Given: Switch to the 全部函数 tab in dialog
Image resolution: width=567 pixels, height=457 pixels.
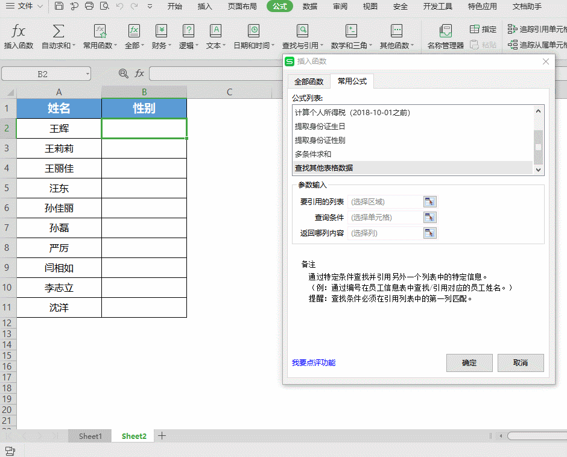Looking at the screenshot, I should pos(308,81).
